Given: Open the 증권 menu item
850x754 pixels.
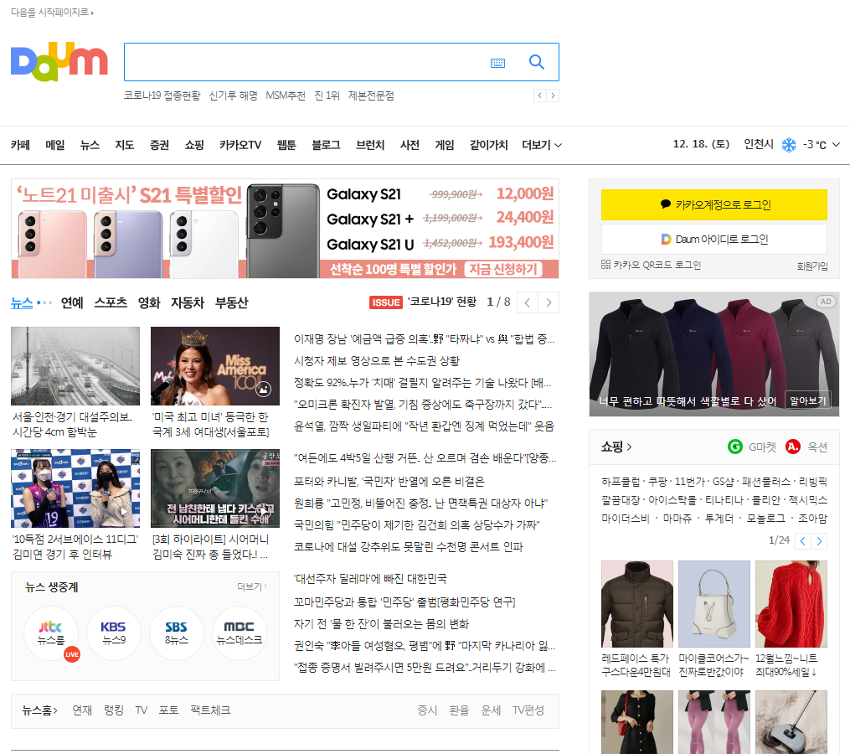Looking at the screenshot, I should coord(159,145).
